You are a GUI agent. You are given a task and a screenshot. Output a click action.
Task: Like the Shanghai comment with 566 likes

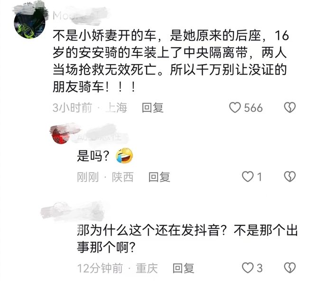235,108
